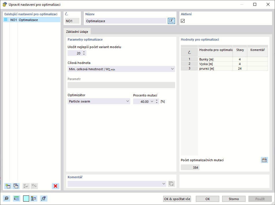Open the formula fx icon
This screenshot has height=205, width=275.
(x=44, y=199)
